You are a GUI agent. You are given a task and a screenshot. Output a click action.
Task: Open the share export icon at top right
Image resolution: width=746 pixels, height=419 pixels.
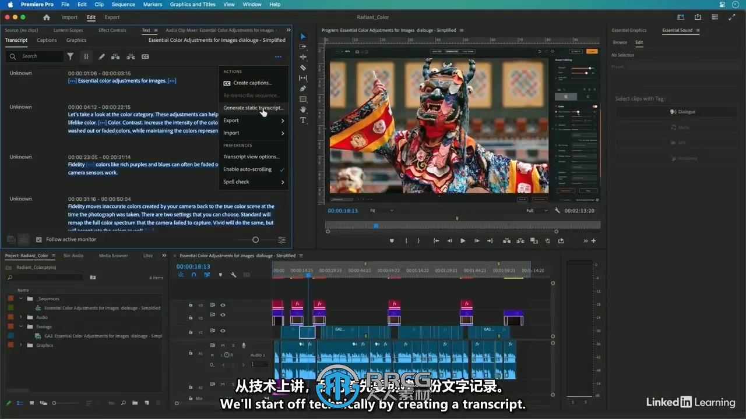coord(698,17)
